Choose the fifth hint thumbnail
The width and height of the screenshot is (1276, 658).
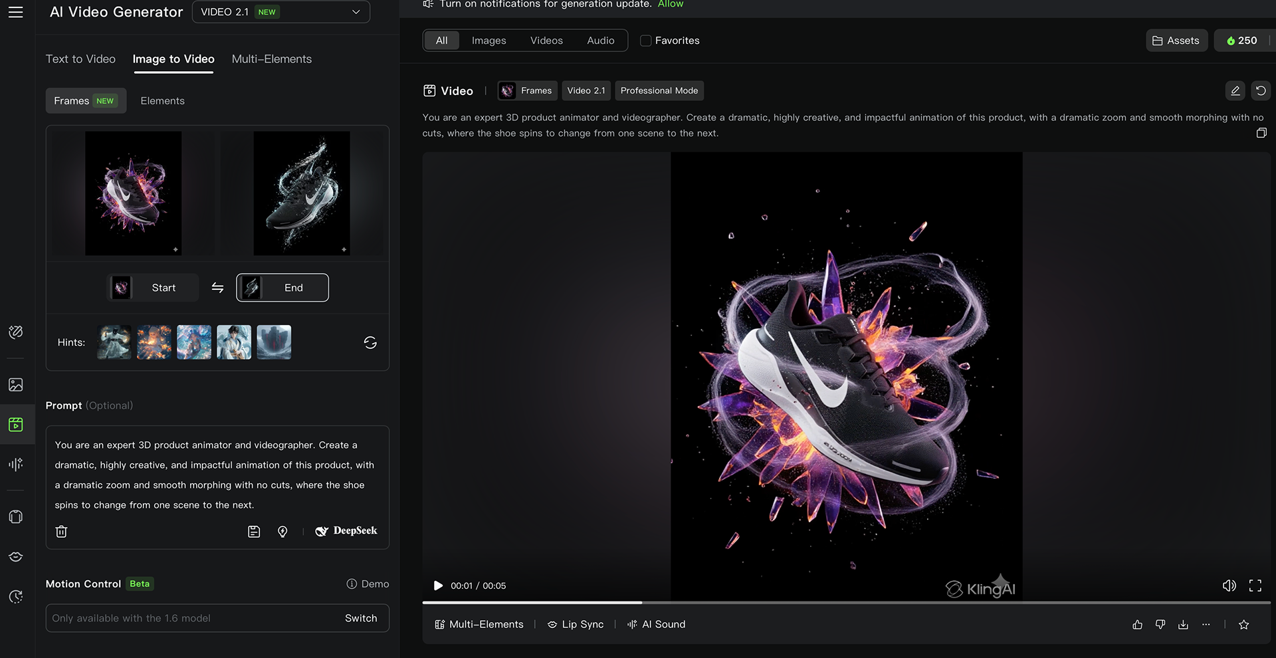tap(274, 342)
